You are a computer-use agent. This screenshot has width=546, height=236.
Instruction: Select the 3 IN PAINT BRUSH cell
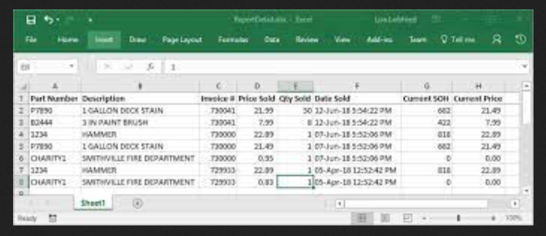click(x=140, y=122)
